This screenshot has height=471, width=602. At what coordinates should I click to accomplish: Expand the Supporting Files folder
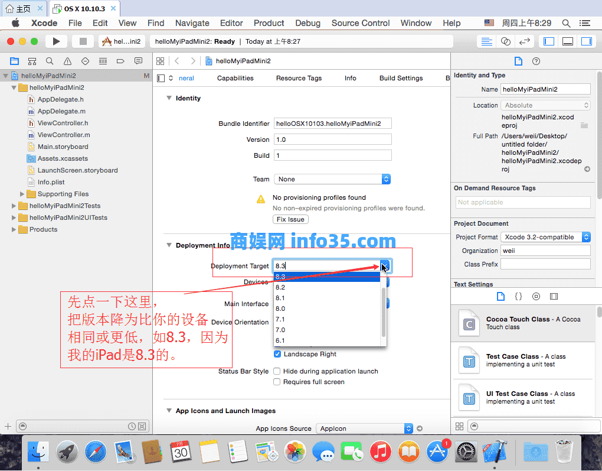coord(22,194)
